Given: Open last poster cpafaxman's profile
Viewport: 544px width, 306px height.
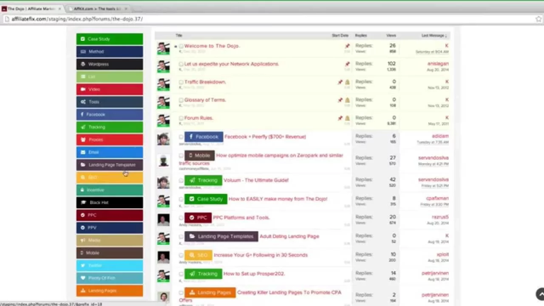Looking at the screenshot, I should [437, 198].
